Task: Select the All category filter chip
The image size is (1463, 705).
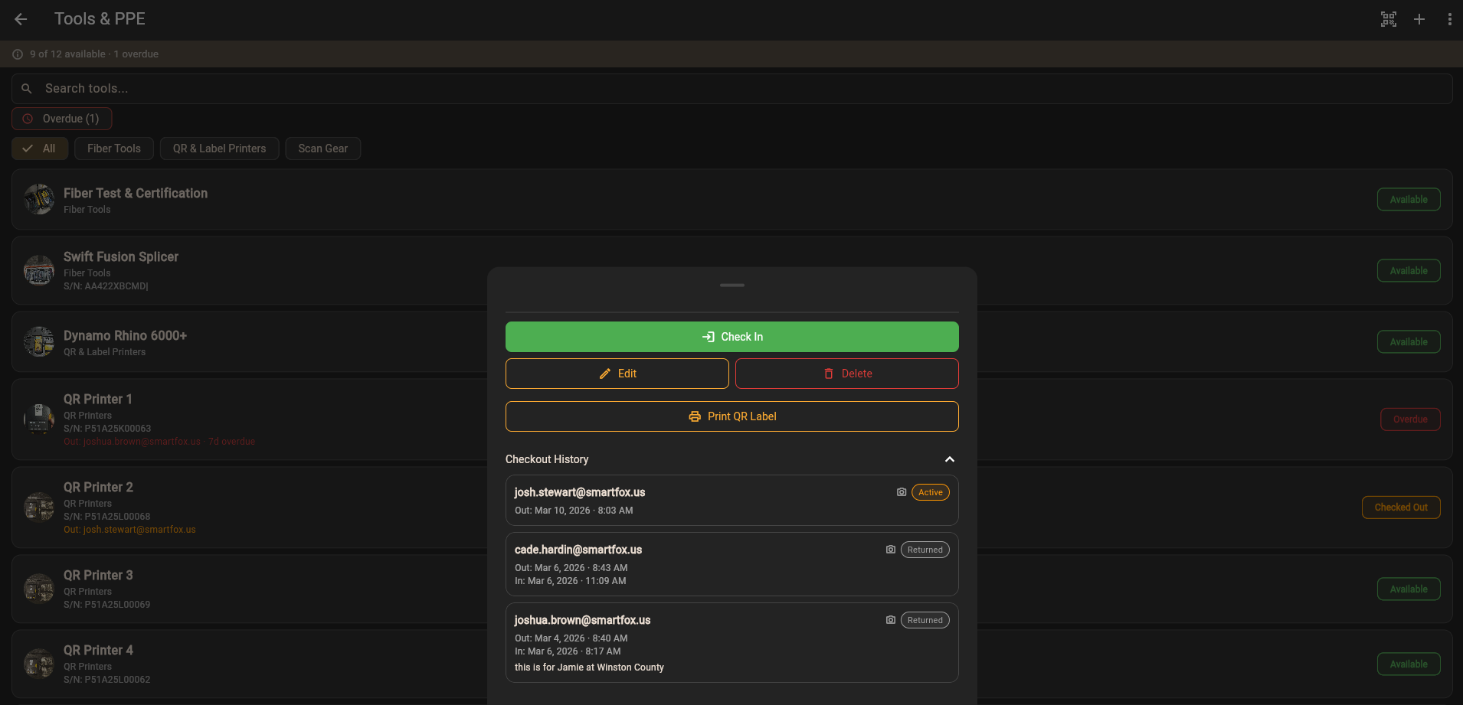Action: click(40, 149)
